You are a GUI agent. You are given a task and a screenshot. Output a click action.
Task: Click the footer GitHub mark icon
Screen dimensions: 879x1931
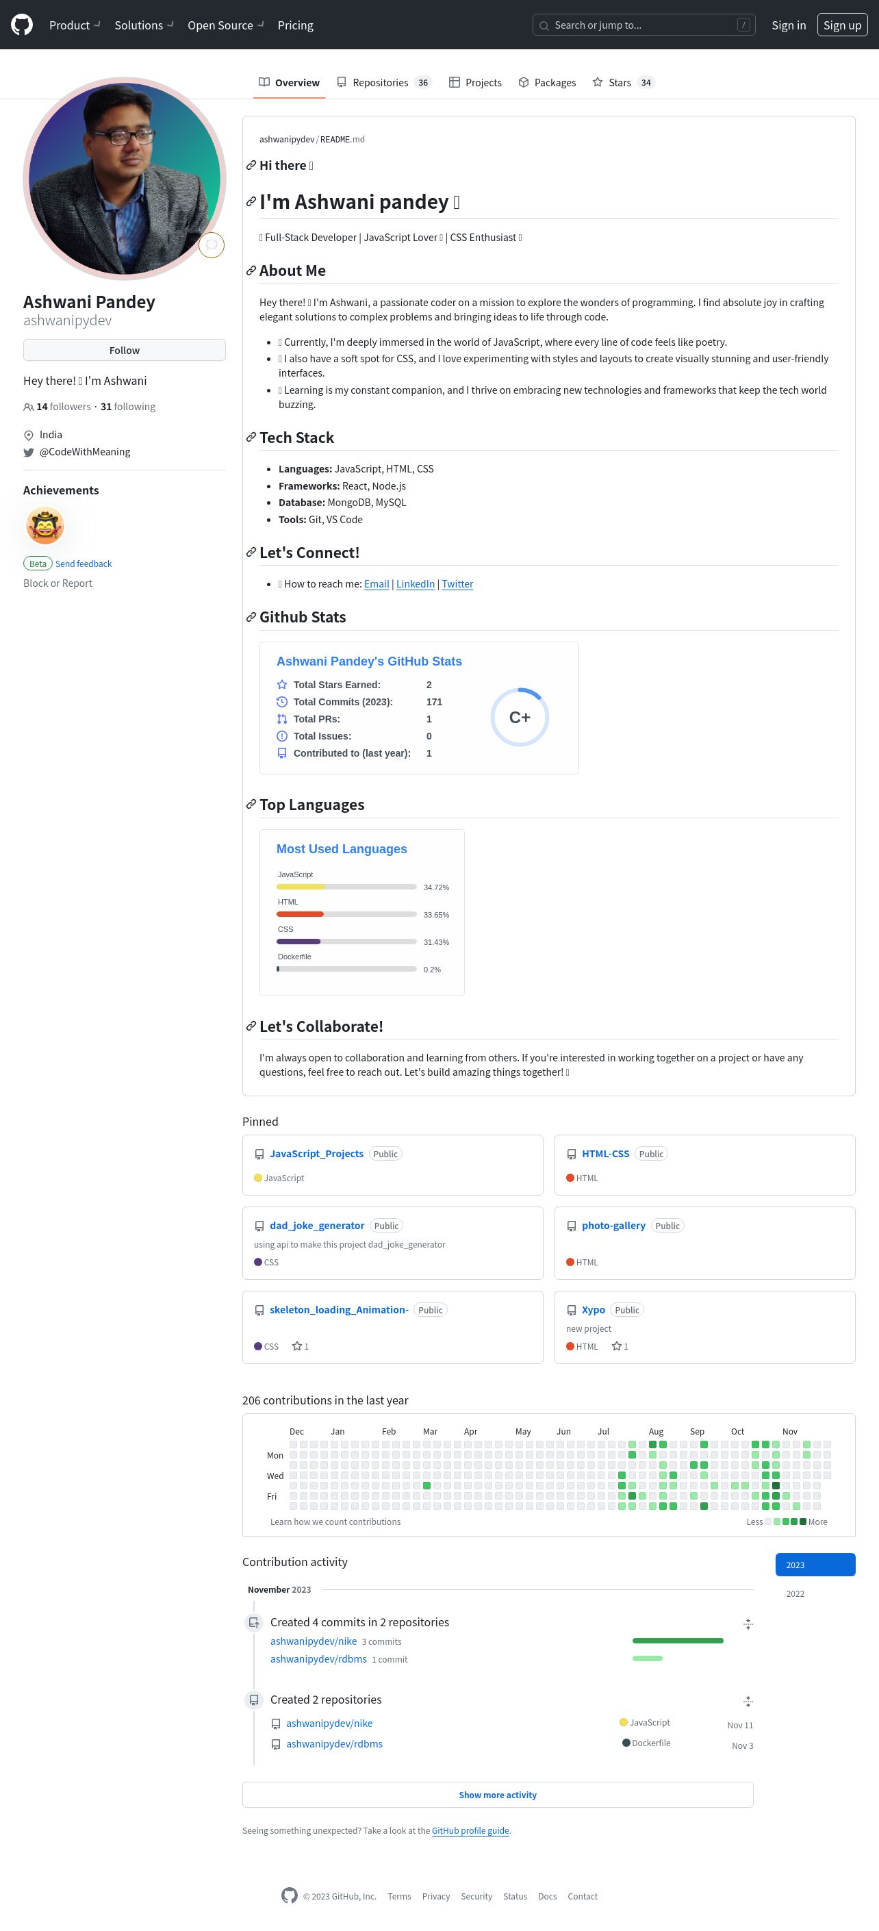coord(290,1895)
